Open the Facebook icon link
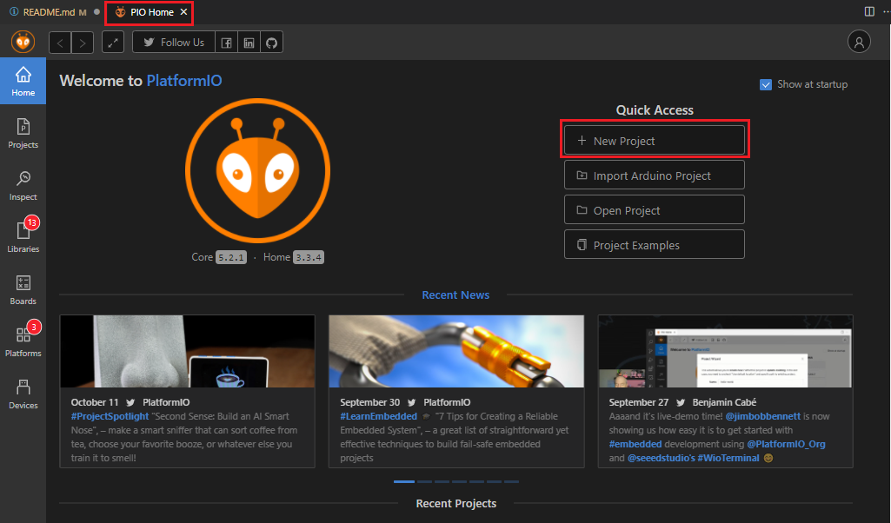Screen dimensions: 891x523 [x=226, y=43]
